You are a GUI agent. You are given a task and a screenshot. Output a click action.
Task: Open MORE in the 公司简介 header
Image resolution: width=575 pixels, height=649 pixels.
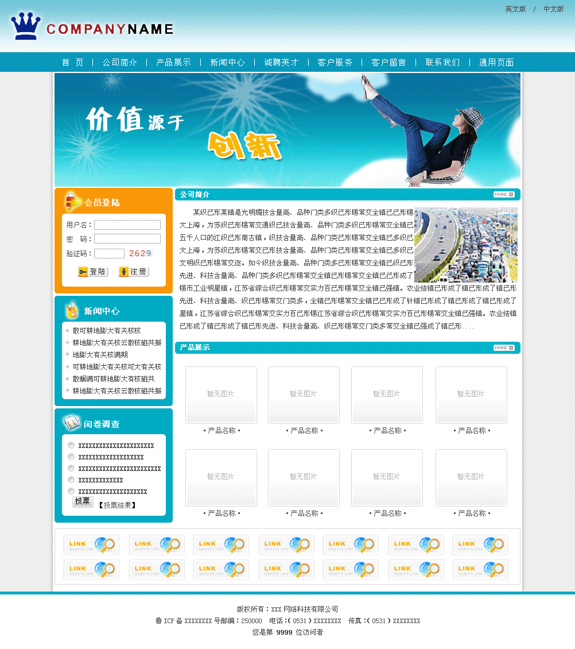click(503, 195)
